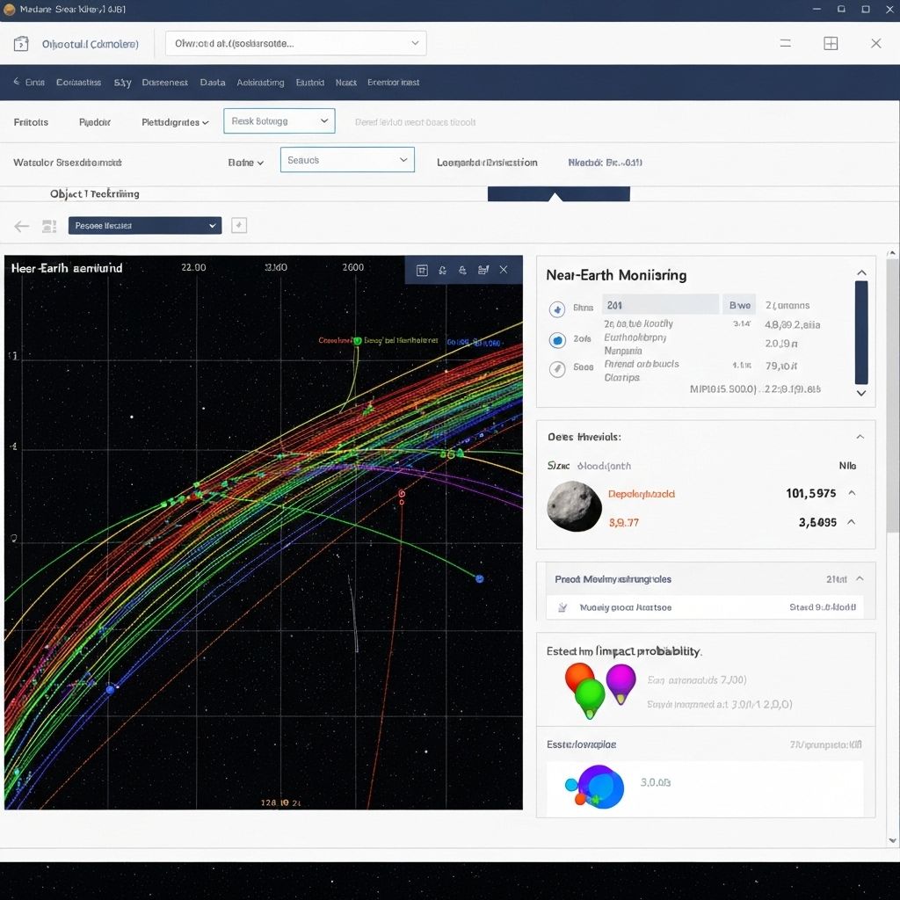Open the 'Data' menu in navy bar
Image resolution: width=900 pixels, height=900 pixels.
click(x=213, y=83)
